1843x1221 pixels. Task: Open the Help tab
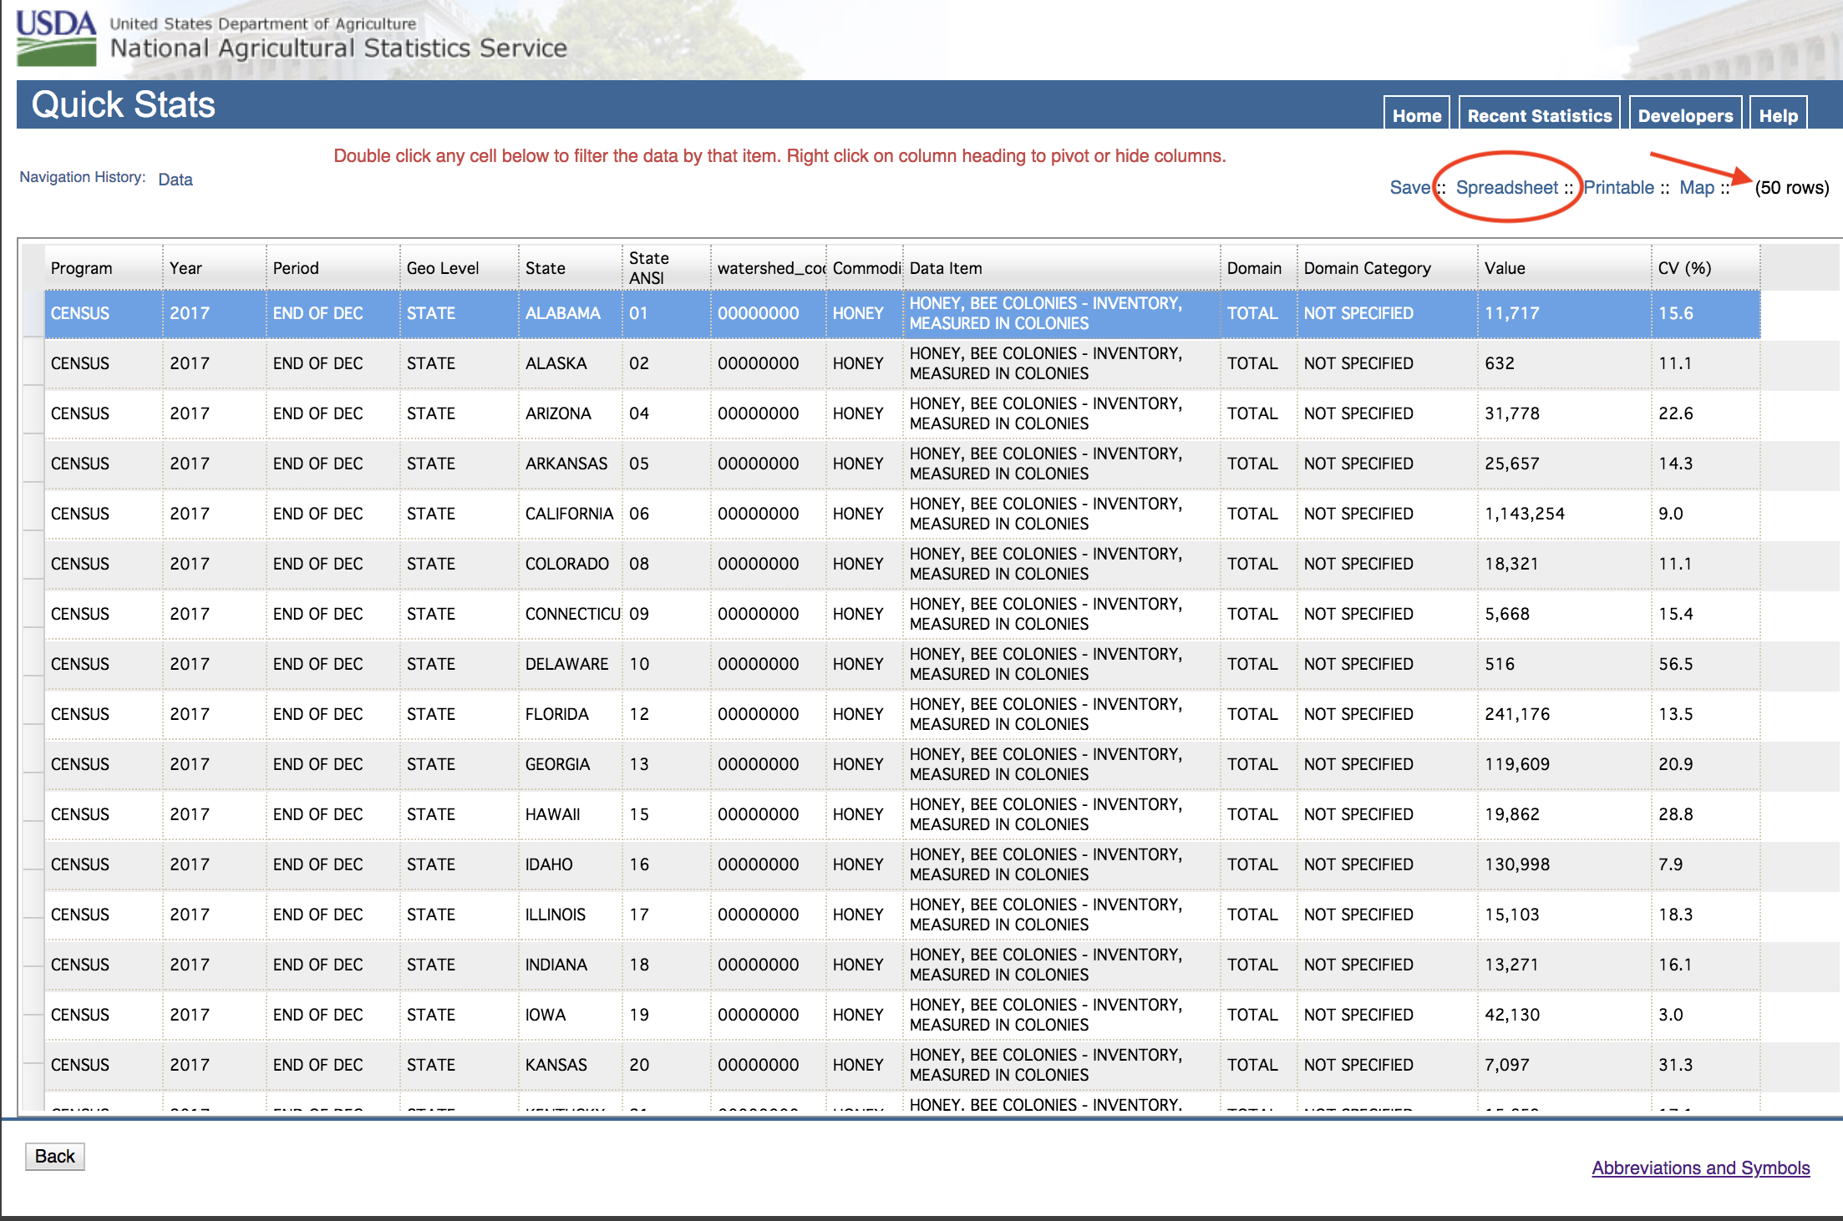coord(1778,115)
